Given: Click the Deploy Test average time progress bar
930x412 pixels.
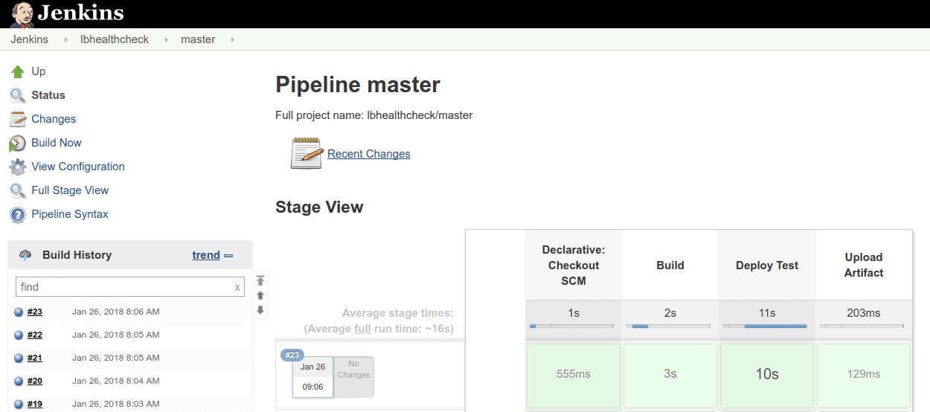Looking at the screenshot, I should tap(765, 326).
